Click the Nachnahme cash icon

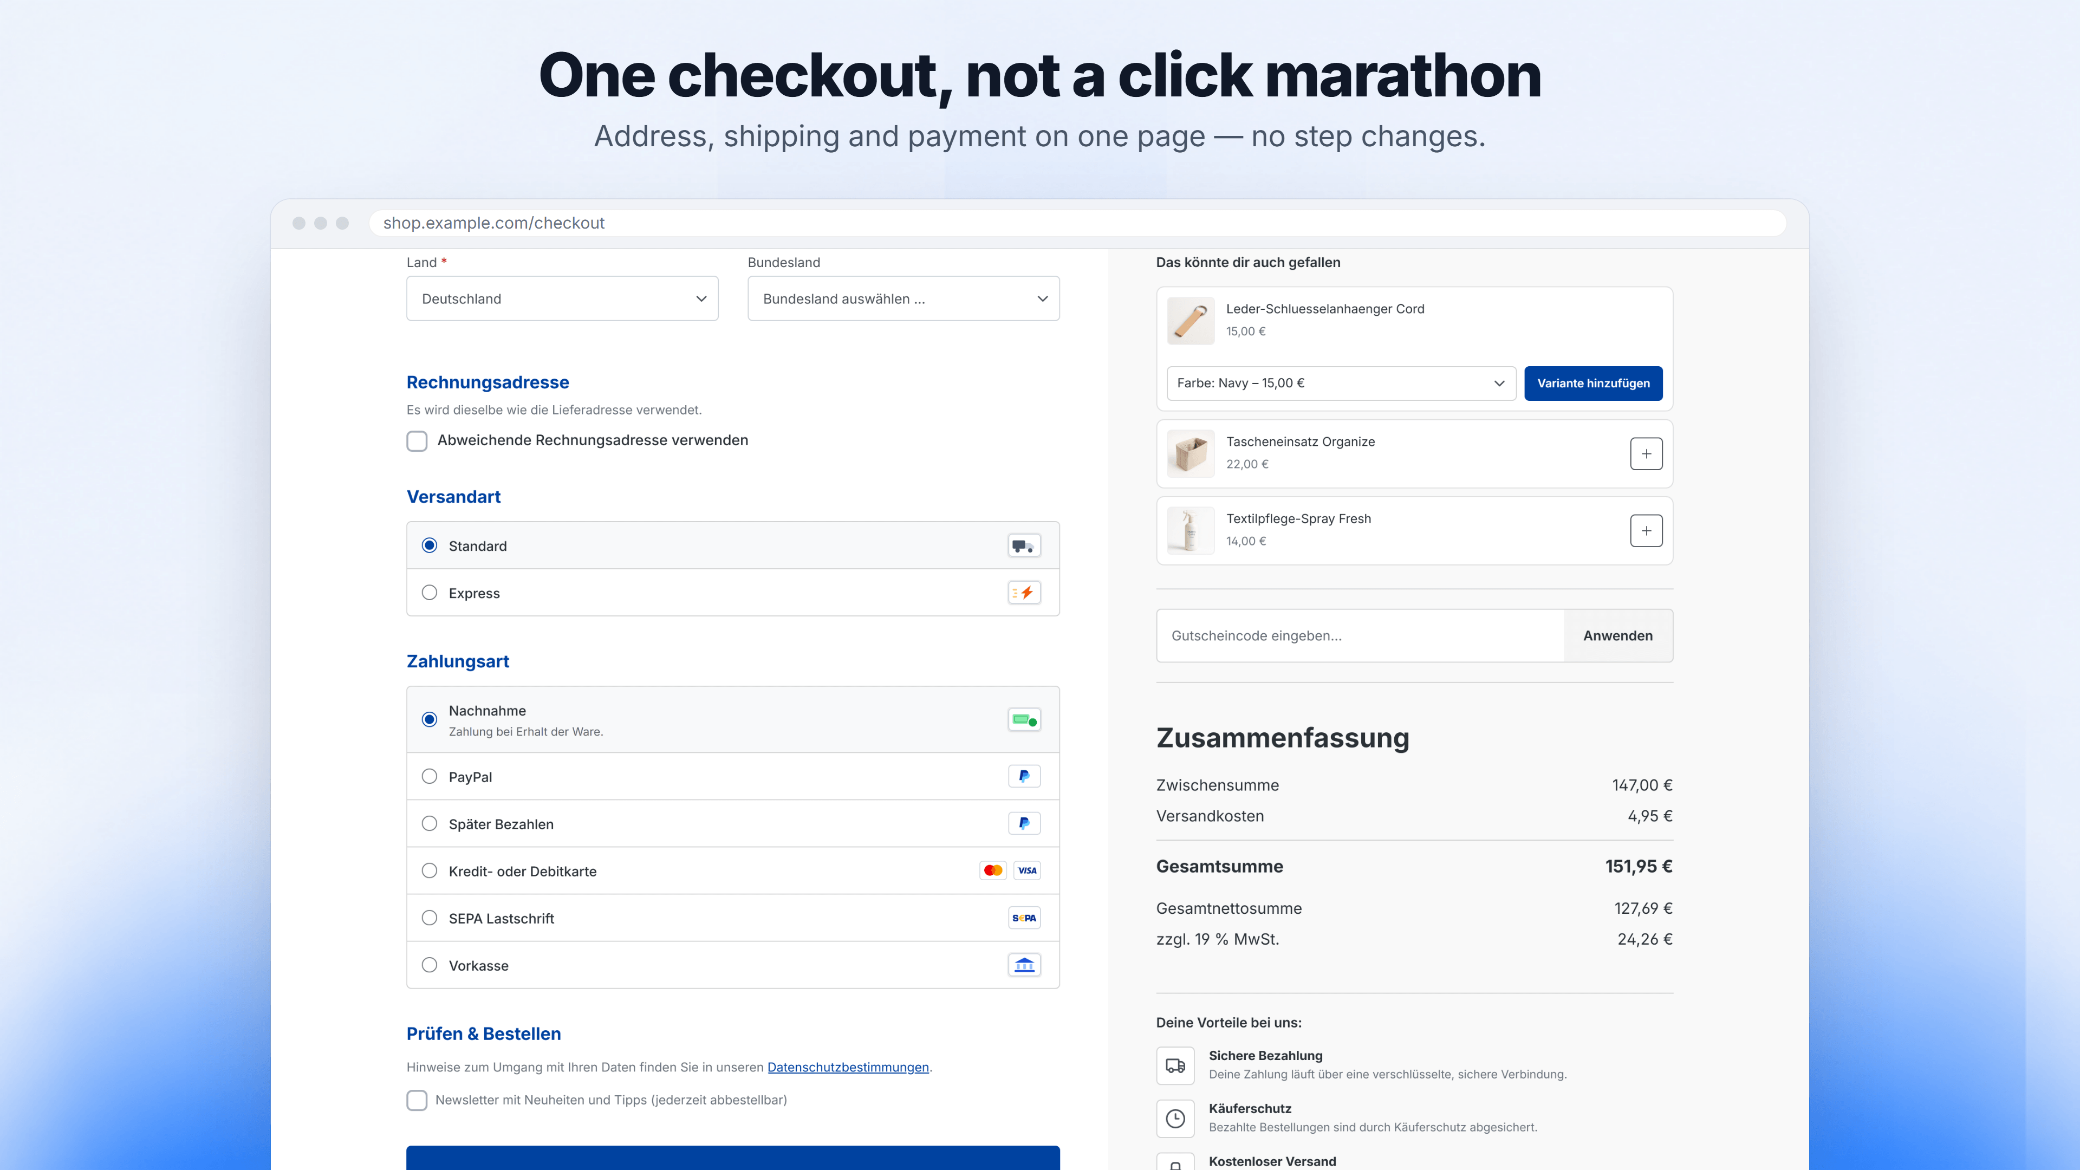[1024, 719]
